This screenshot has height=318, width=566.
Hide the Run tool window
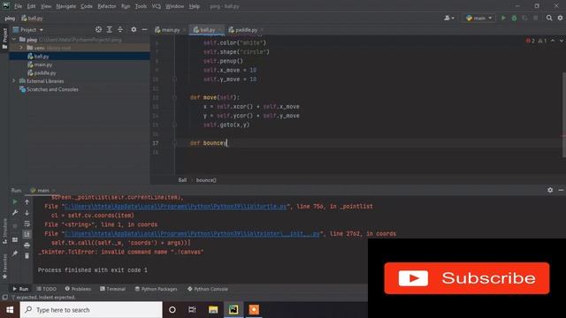[561, 190]
